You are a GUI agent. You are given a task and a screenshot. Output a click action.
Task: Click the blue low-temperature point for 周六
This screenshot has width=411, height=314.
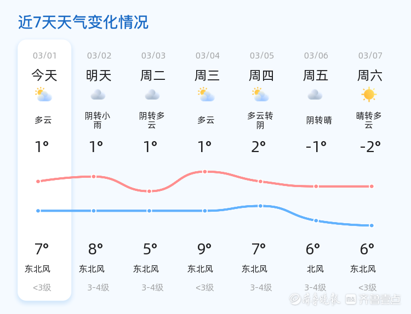(x=372, y=225)
